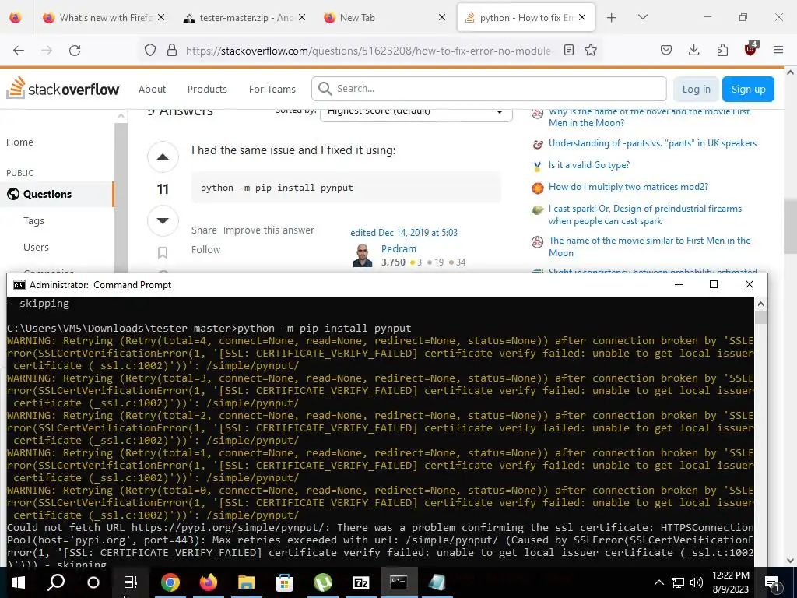The width and height of the screenshot is (797, 598).
Task: Open Task View on the taskbar
Action: pyautogui.click(x=131, y=582)
